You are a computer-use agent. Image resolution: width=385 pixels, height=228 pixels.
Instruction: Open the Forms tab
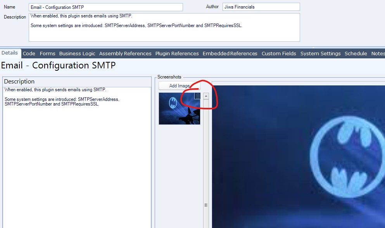(47, 53)
